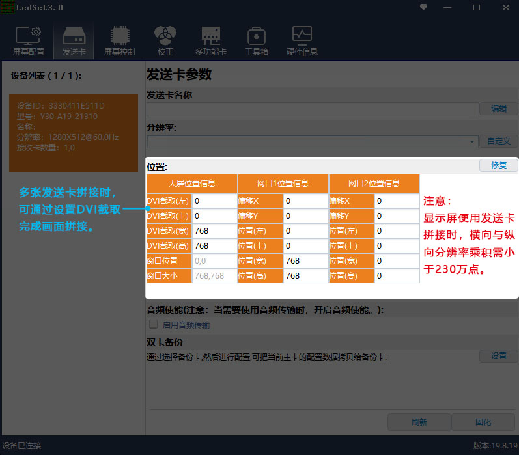This screenshot has width=519, height=455.
Task: Click 网口2 位置(上) value field
Action: point(397,246)
